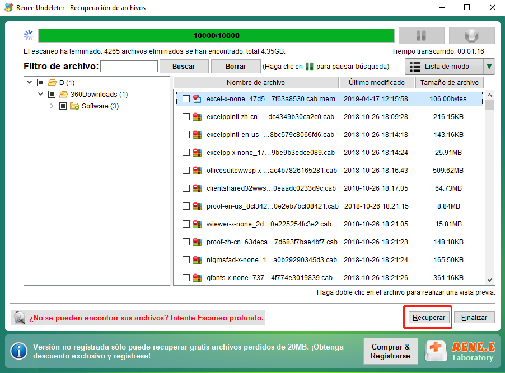Viewport: 505px width, 373px height.
Task: Click archive icon of excelppintl-en-us cab
Action: click(x=197, y=135)
